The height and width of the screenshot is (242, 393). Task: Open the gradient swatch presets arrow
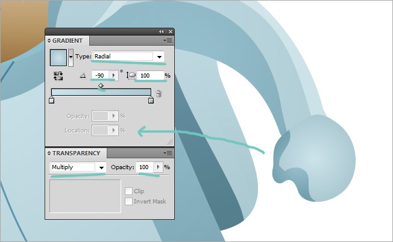tap(71, 58)
